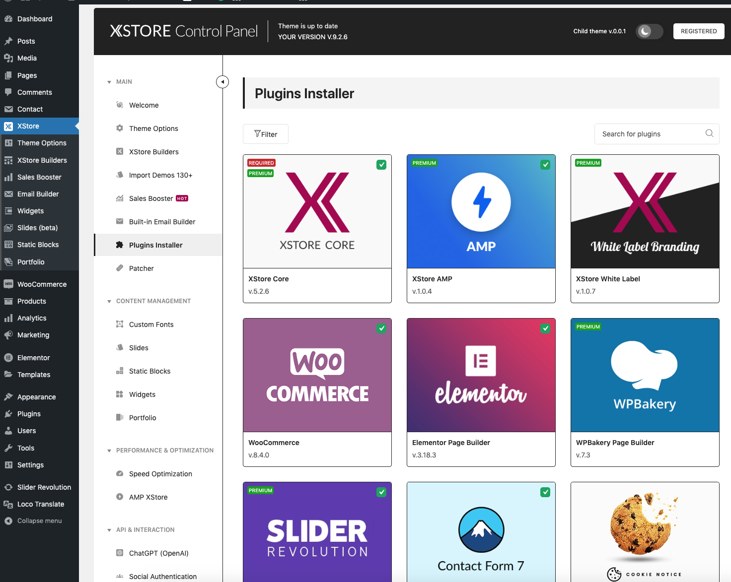Screen dimensions: 731x582
Task: Click the WPBakery Page Builder thumbnail
Action: pos(645,375)
